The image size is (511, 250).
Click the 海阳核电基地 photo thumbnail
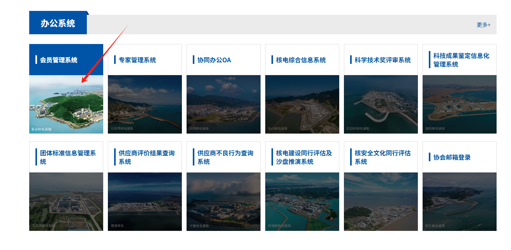pyautogui.click(x=460, y=104)
